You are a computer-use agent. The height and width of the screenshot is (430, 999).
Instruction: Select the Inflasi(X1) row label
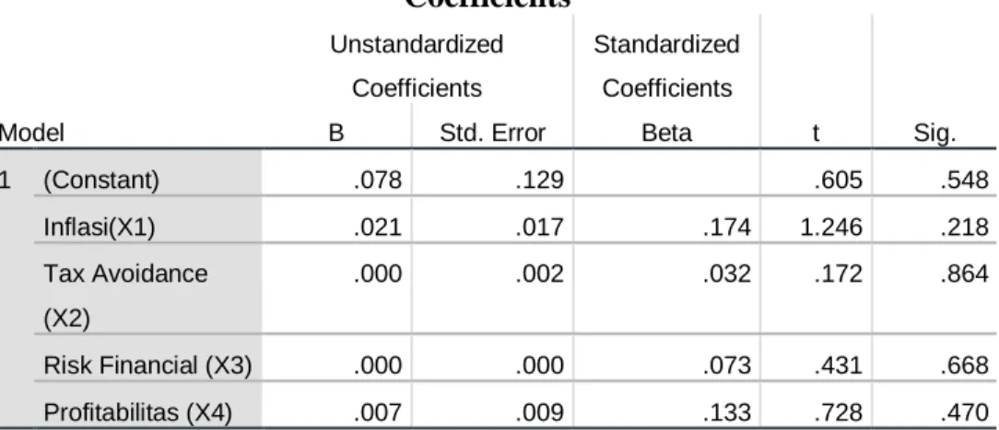pos(98,227)
